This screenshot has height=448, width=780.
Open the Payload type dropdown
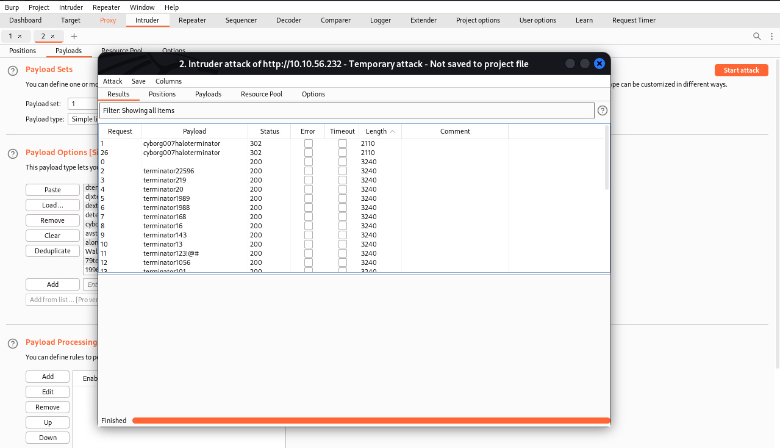point(83,119)
